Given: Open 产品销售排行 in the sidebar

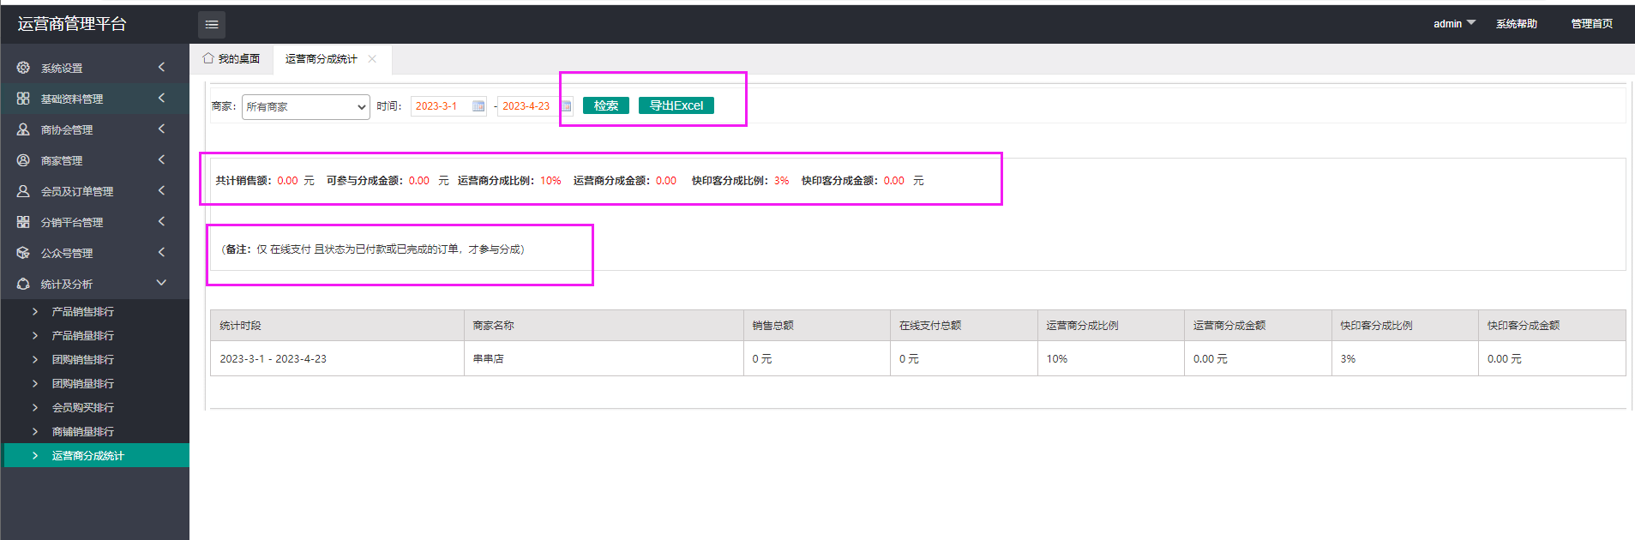Looking at the screenshot, I should point(82,312).
